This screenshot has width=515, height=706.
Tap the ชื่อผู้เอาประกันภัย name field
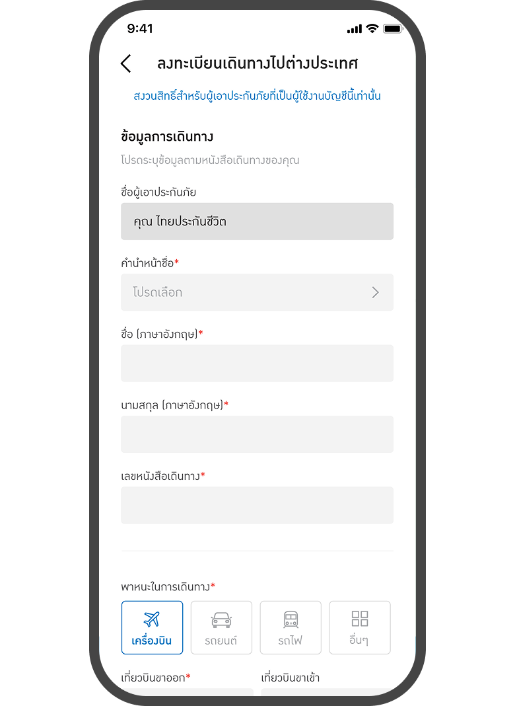(x=257, y=221)
